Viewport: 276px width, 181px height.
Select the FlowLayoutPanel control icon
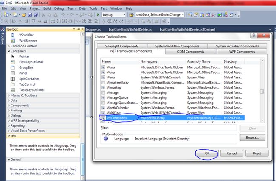(13, 62)
